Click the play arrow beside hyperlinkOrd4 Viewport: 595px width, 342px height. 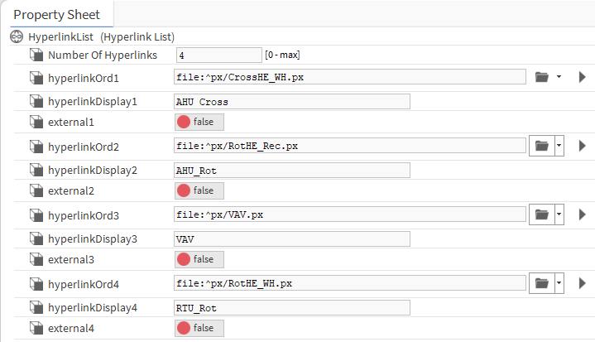click(582, 283)
